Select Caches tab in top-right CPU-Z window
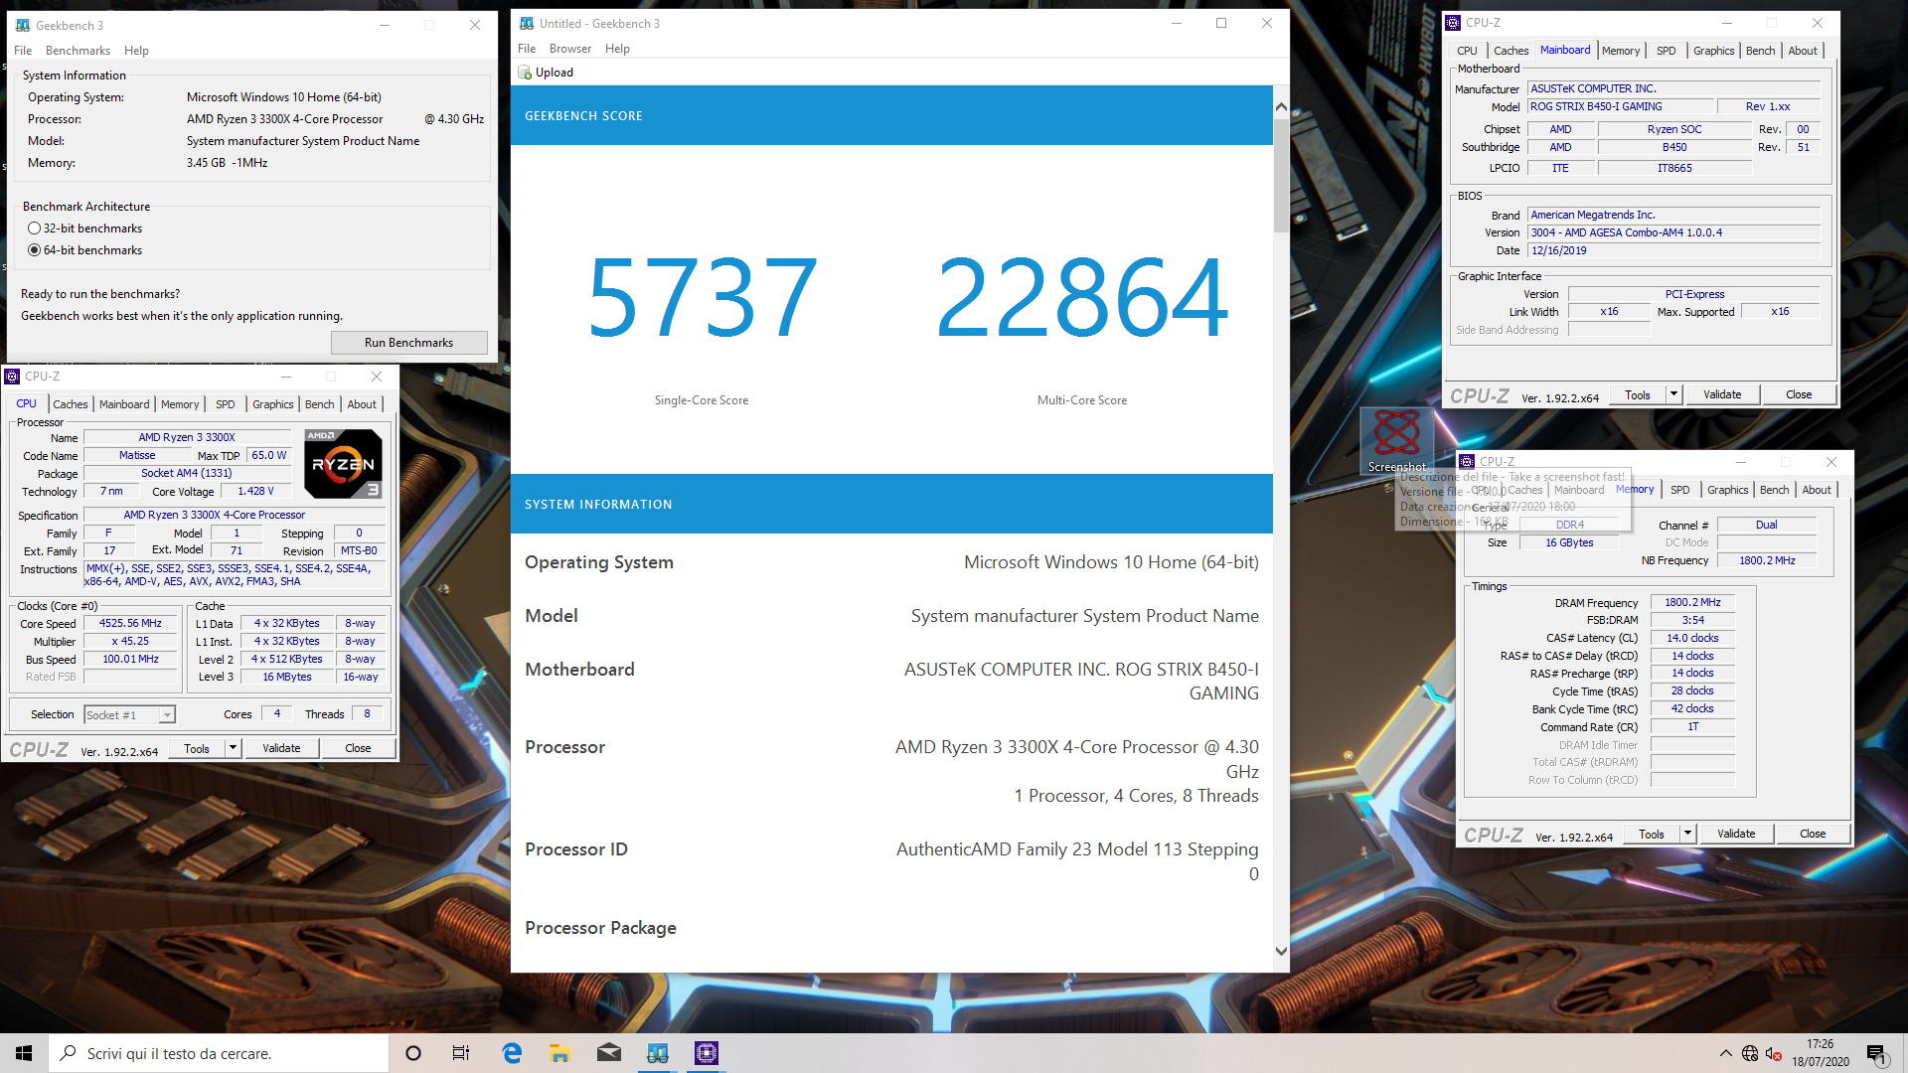 pos(1510,51)
